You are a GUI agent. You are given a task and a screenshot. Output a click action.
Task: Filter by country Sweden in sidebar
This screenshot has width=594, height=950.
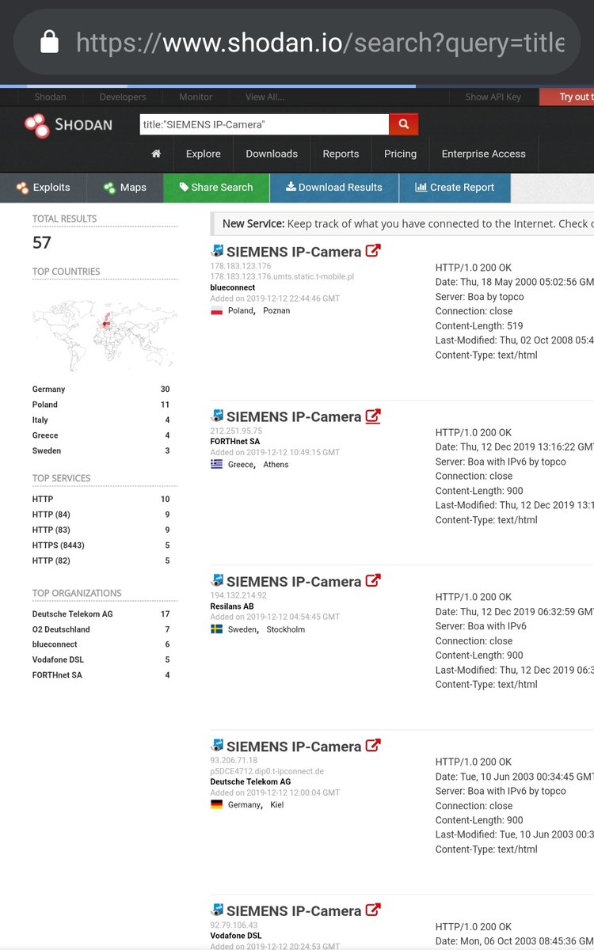[x=47, y=451]
